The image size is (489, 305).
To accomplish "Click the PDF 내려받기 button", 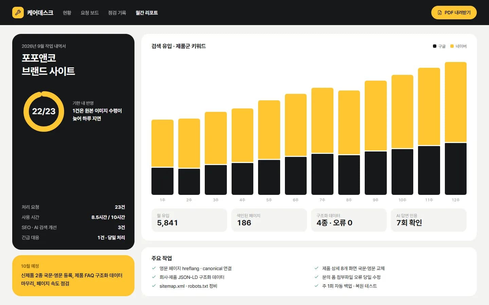I will [x=454, y=13].
